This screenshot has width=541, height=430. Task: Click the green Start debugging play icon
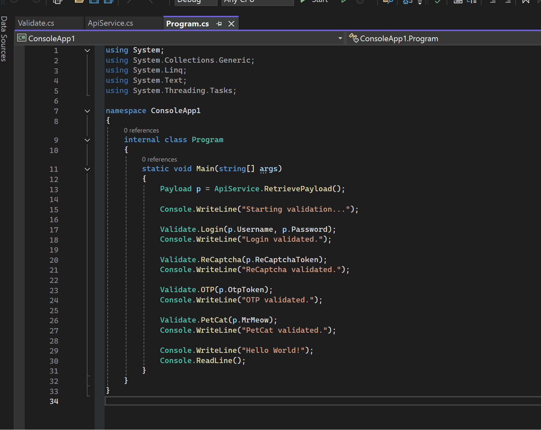click(303, 1)
